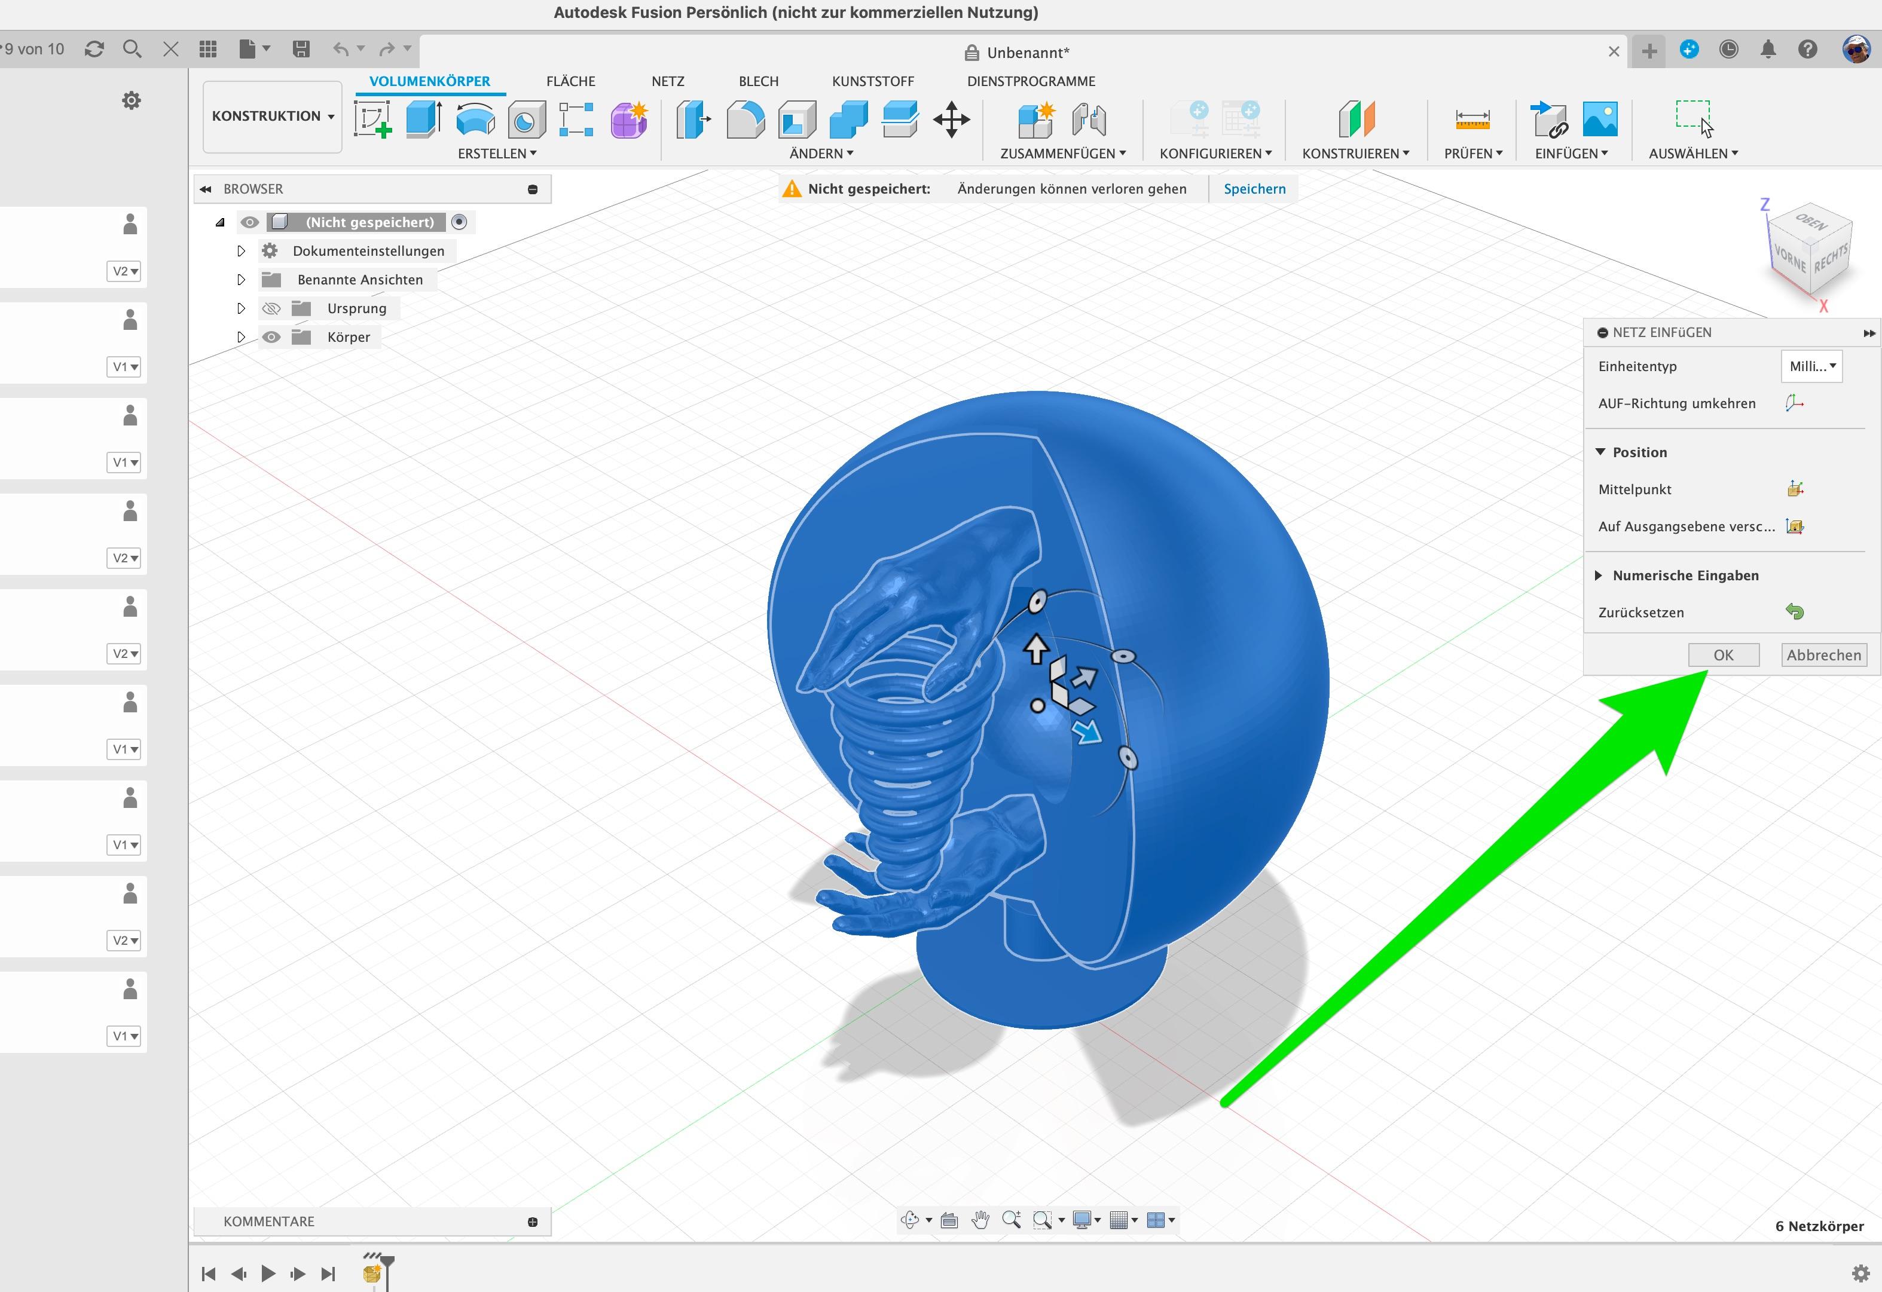Toggle visibility of root component
Image resolution: width=1882 pixels, height=1292 pixels.
pyautogui.click(x=249, y=222)
